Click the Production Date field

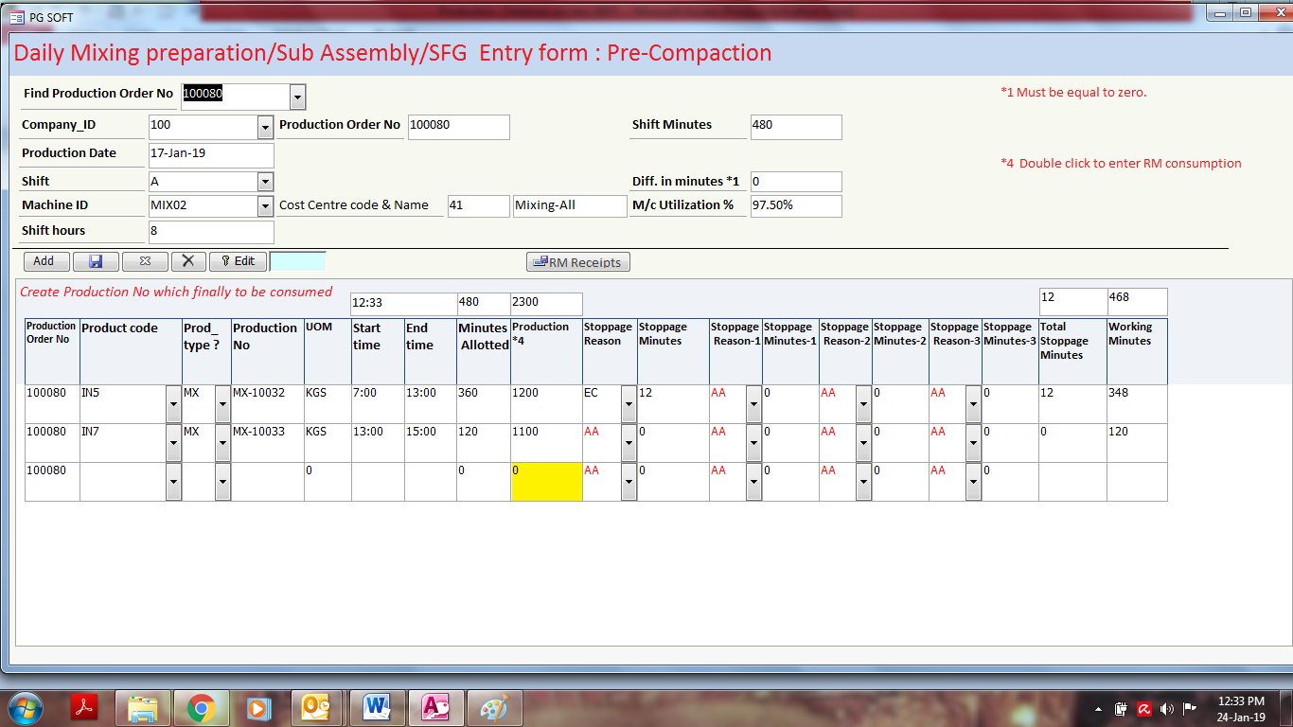point(211,155)
